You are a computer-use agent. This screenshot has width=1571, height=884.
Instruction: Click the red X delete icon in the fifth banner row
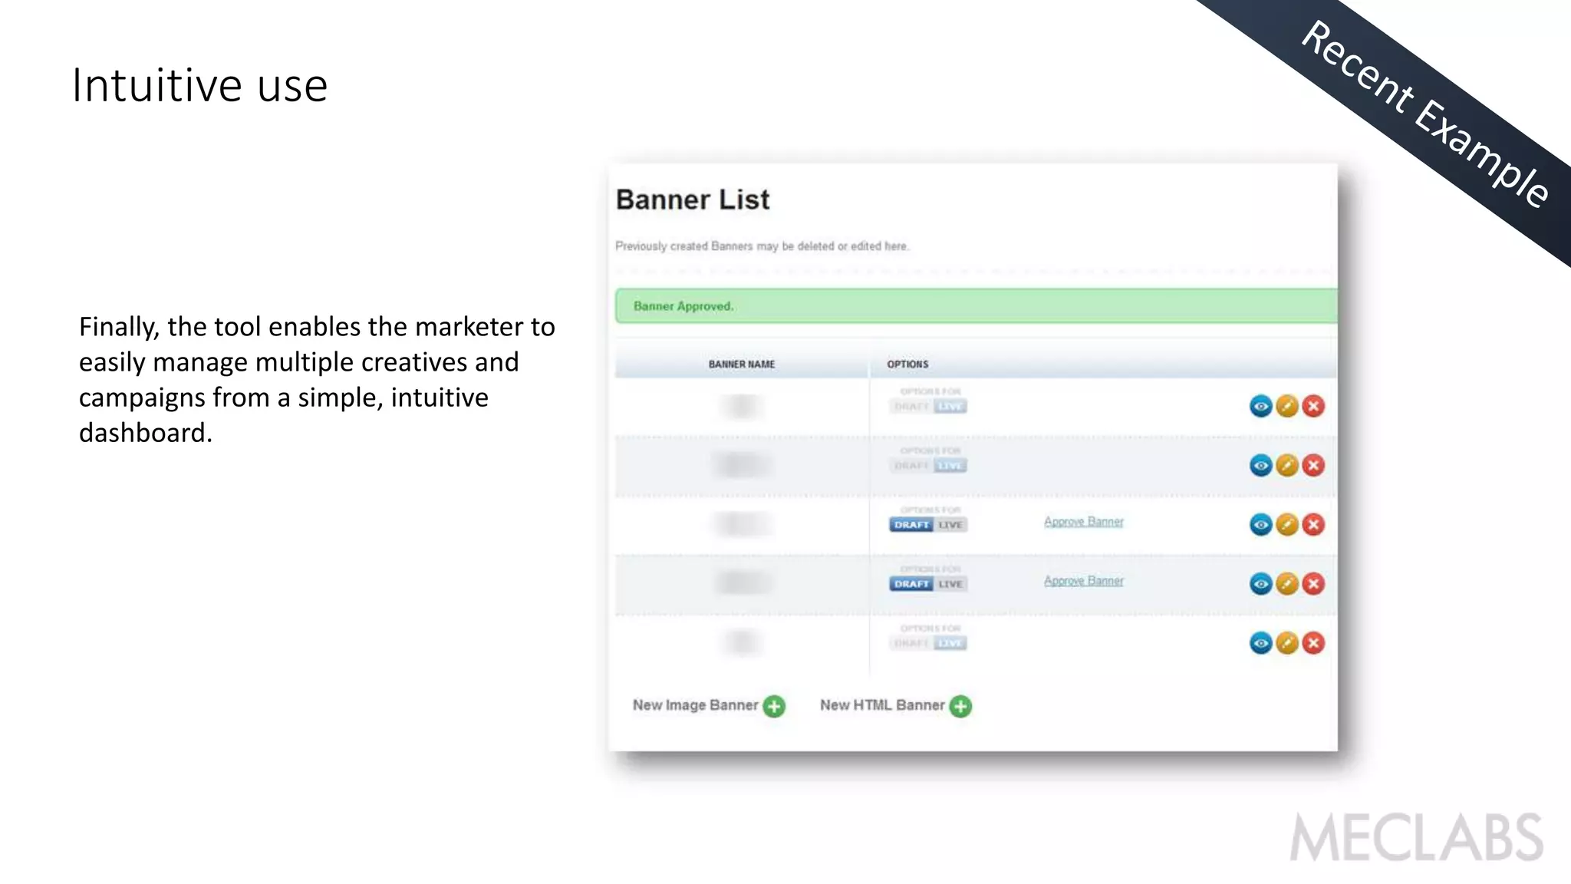(1313, 643)
